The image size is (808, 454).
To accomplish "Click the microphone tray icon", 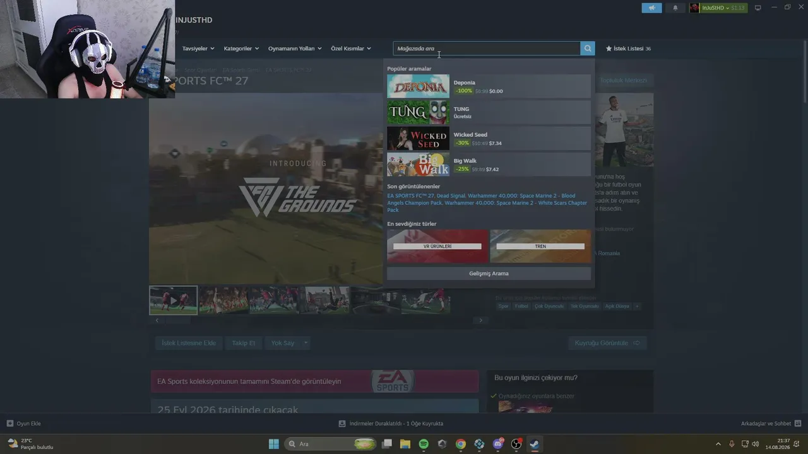I will [x=732, y=444].
